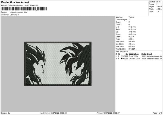Image resolution: width=163 pixels, height=115 pixels.
Task: Click the 'Production Worksheet' title
Action: point(15,2)
